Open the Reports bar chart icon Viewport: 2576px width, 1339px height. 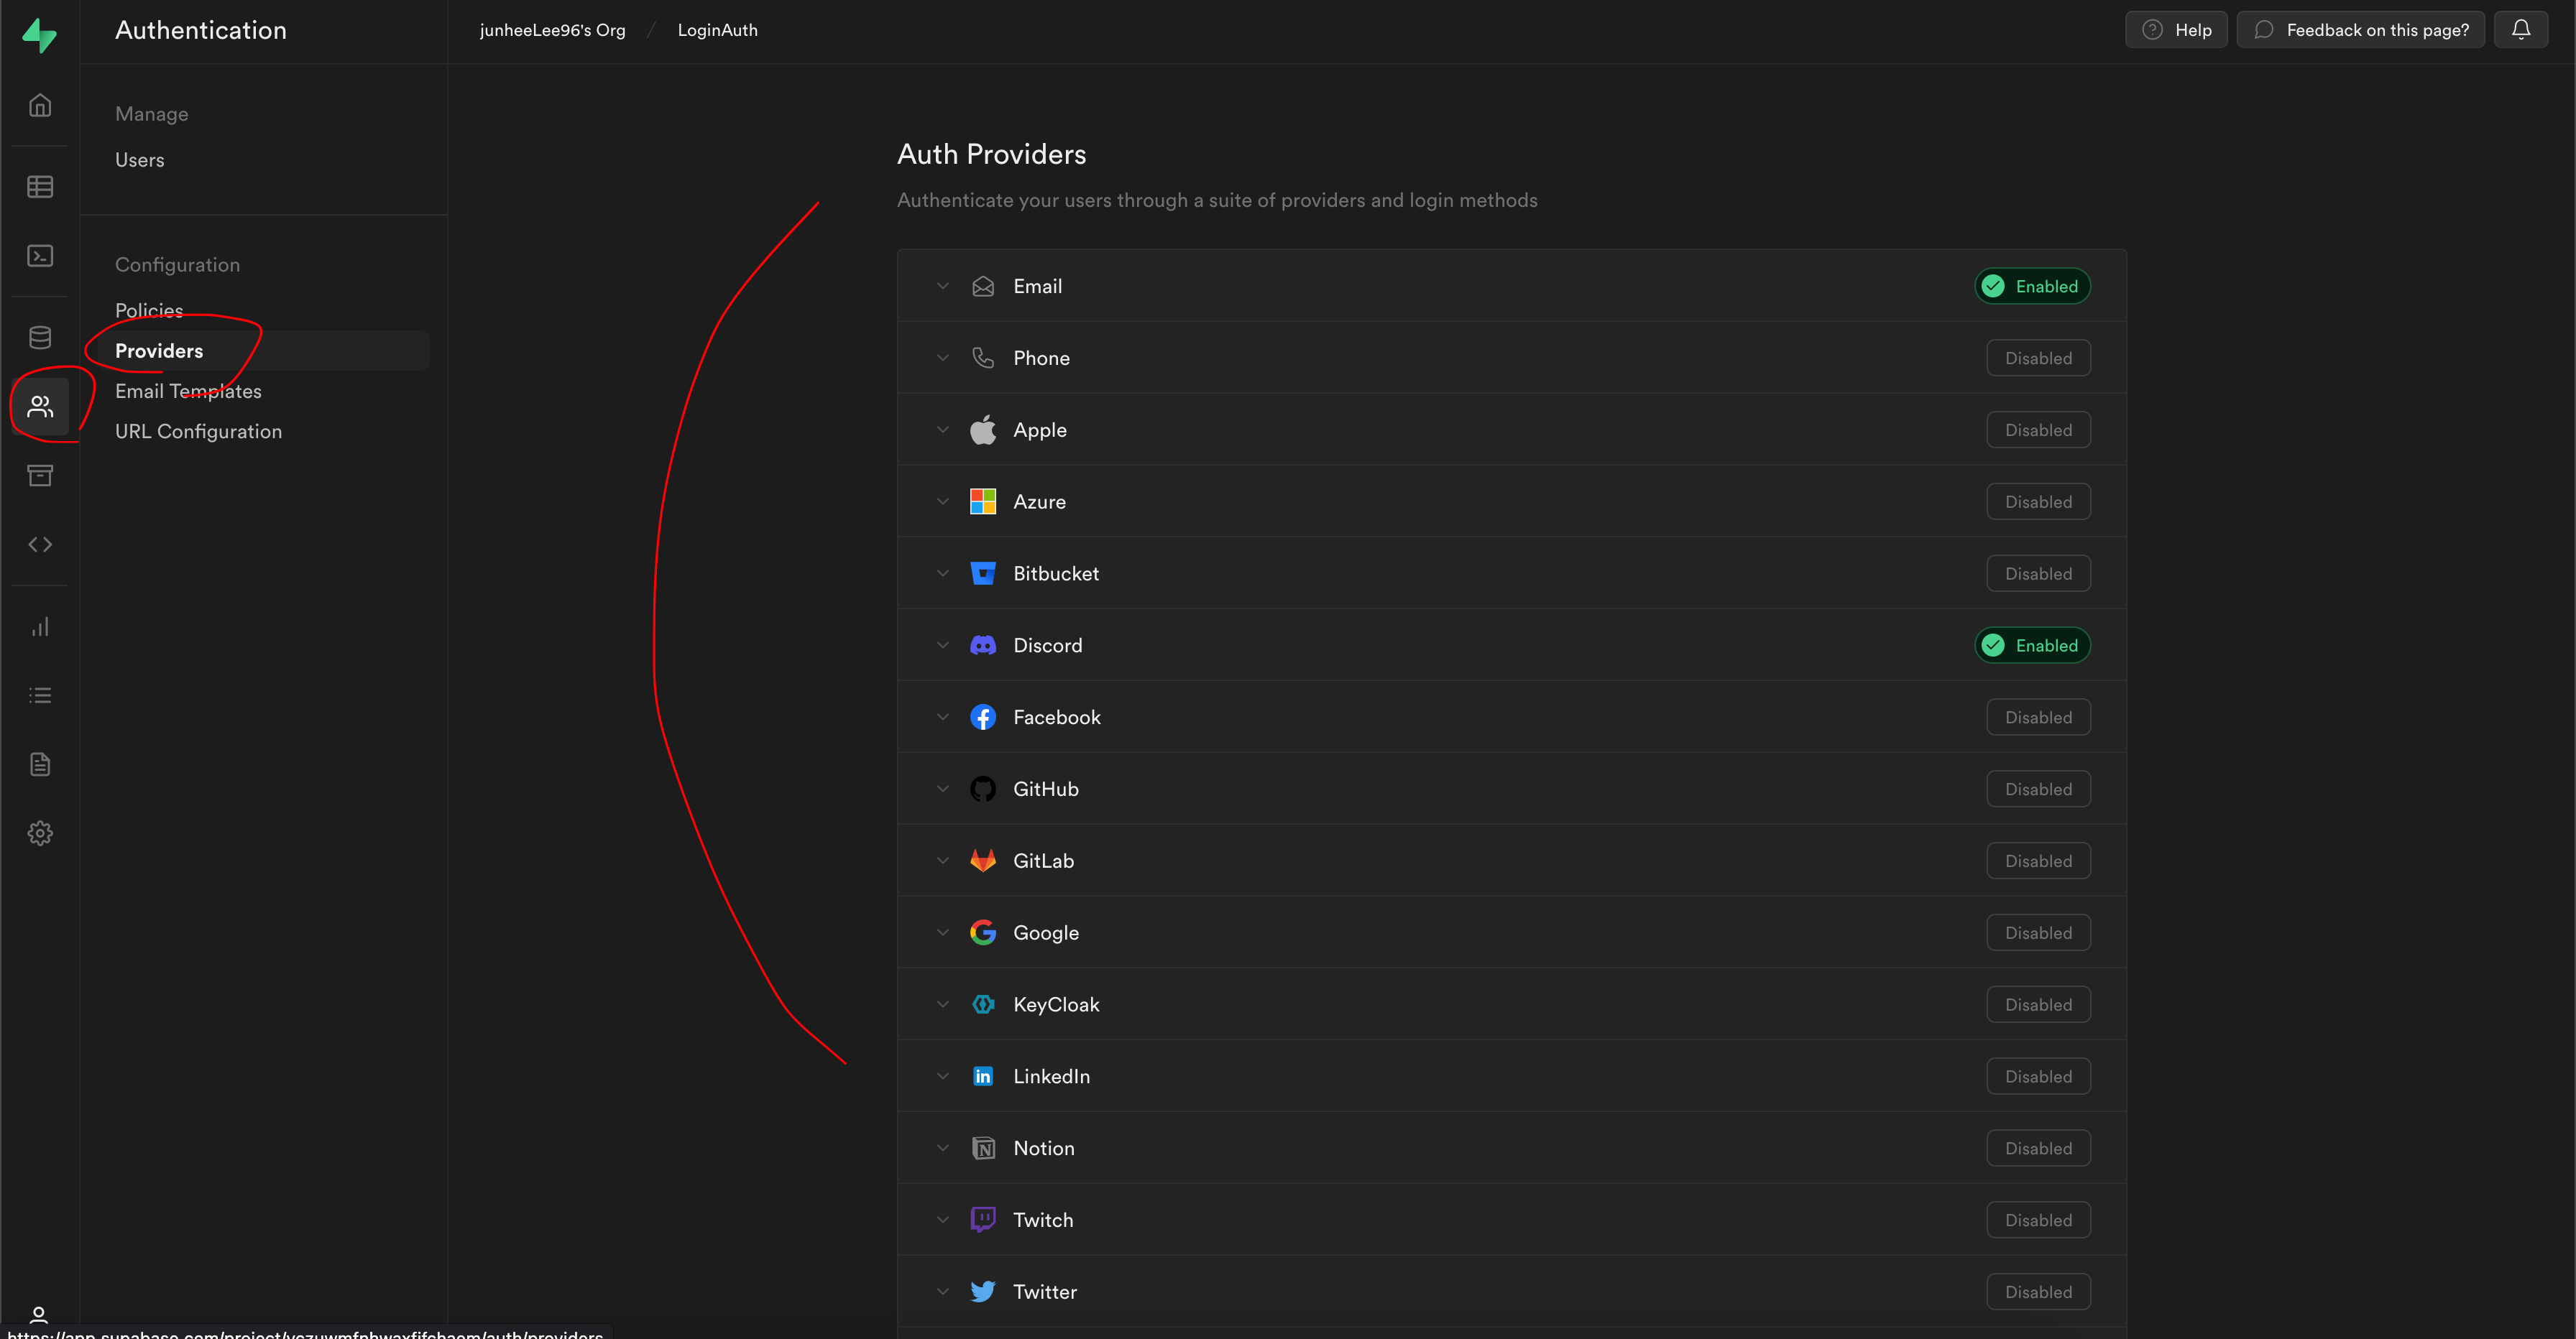(x=40, y=626)
